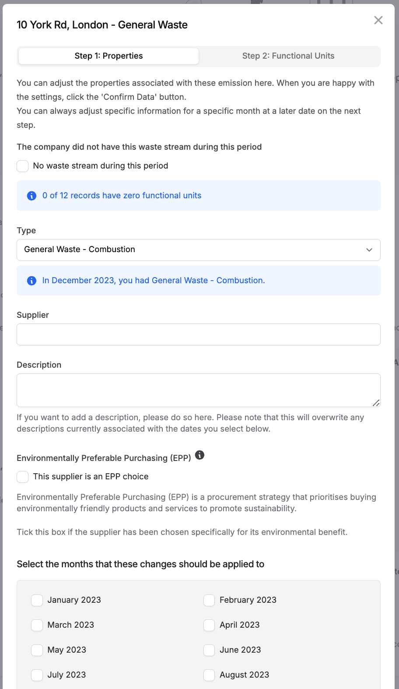Click into the Supplier text field

coord(198,334)
